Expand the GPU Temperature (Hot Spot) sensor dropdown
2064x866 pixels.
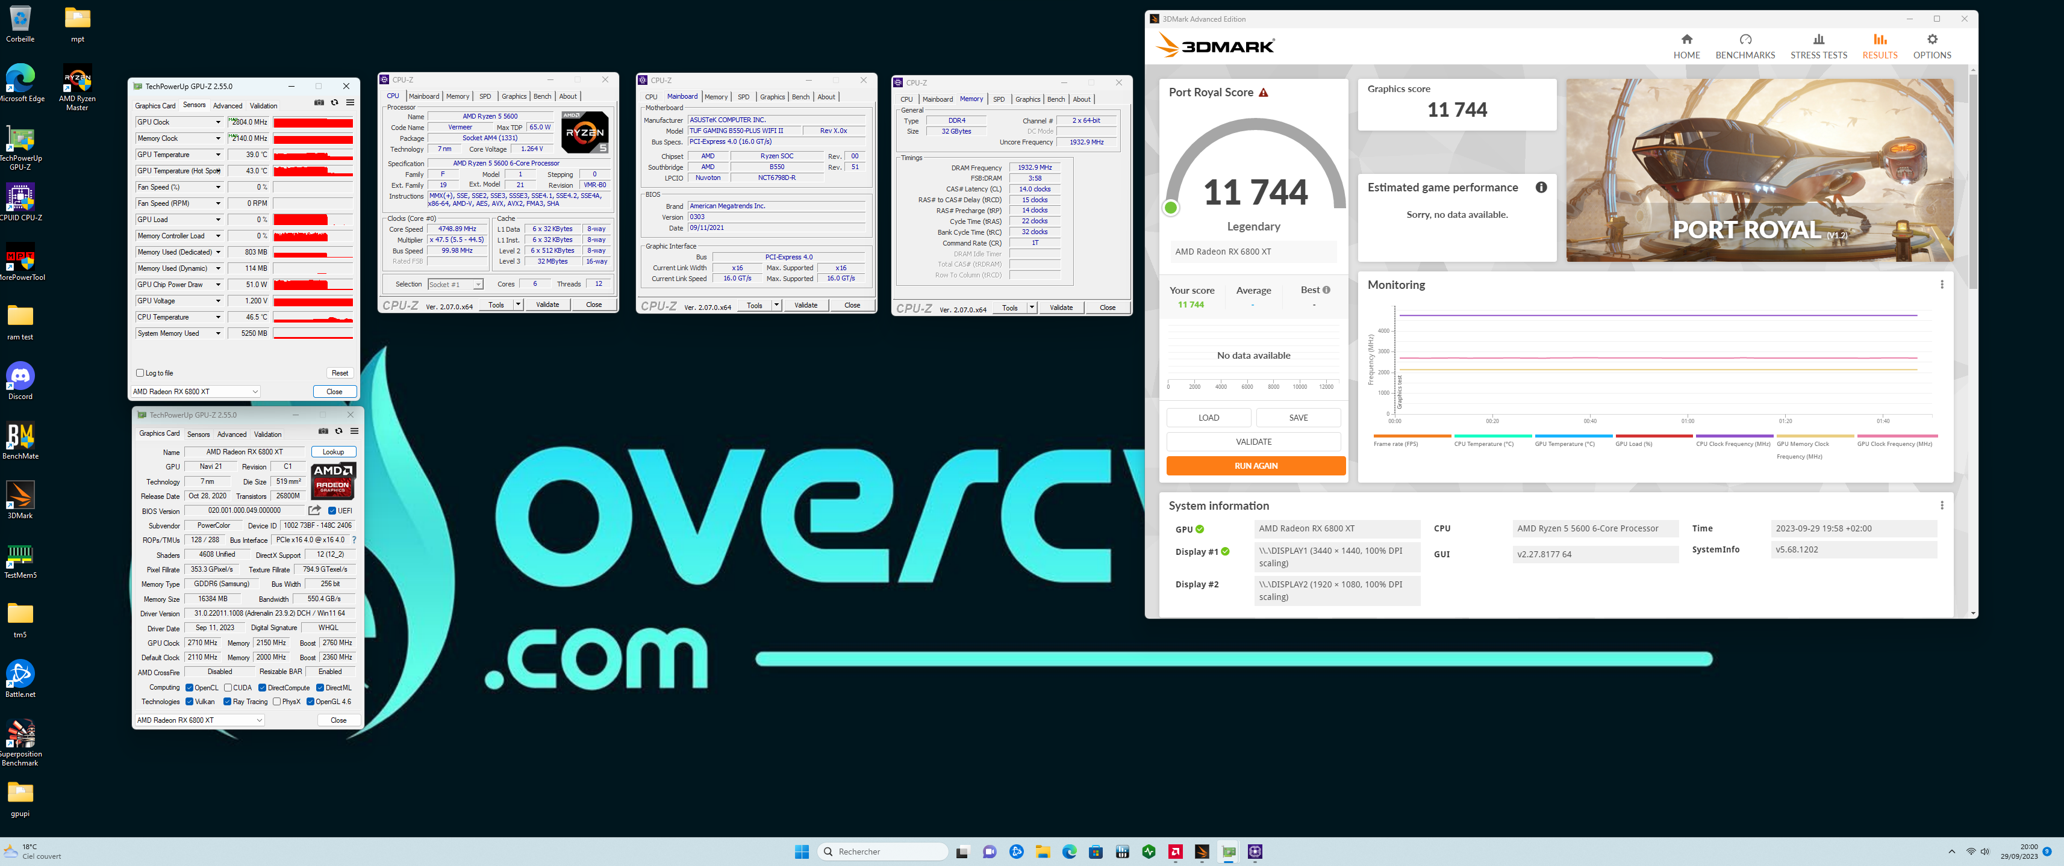click(x=217, y=172)
